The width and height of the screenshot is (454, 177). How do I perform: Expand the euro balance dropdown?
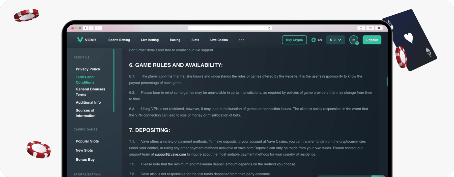pos(335,40)
